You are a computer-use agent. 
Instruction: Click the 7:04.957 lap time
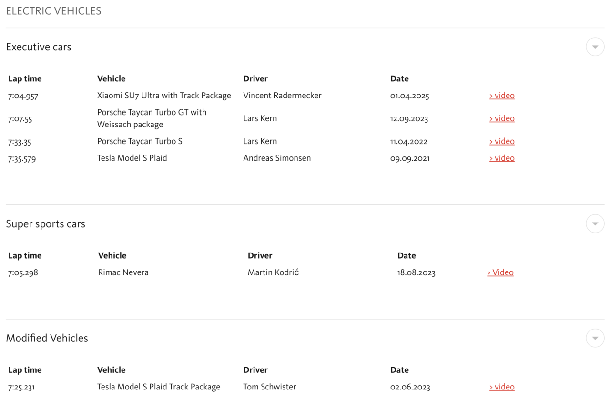[23, 96]
